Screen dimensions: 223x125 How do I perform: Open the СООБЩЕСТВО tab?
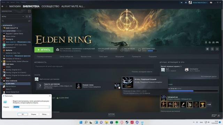pyautogui.click(x=50, y=6)
